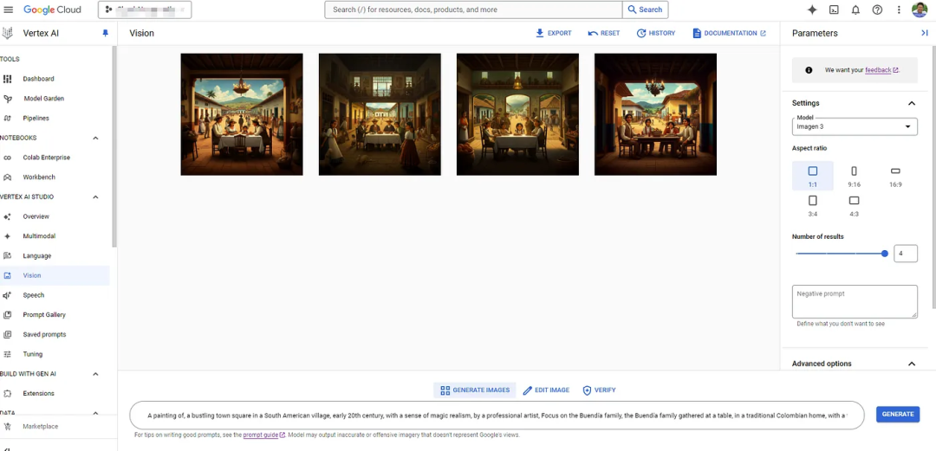The width and height of the screenshot is (936, 451).
Task: Open the Vision menu item
Action: tap(55, 275)
